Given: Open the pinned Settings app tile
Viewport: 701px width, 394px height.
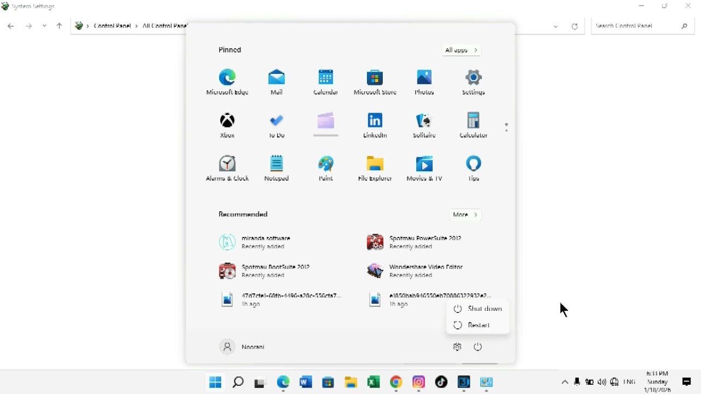Looking at the screenshot, I should [474, 82].
